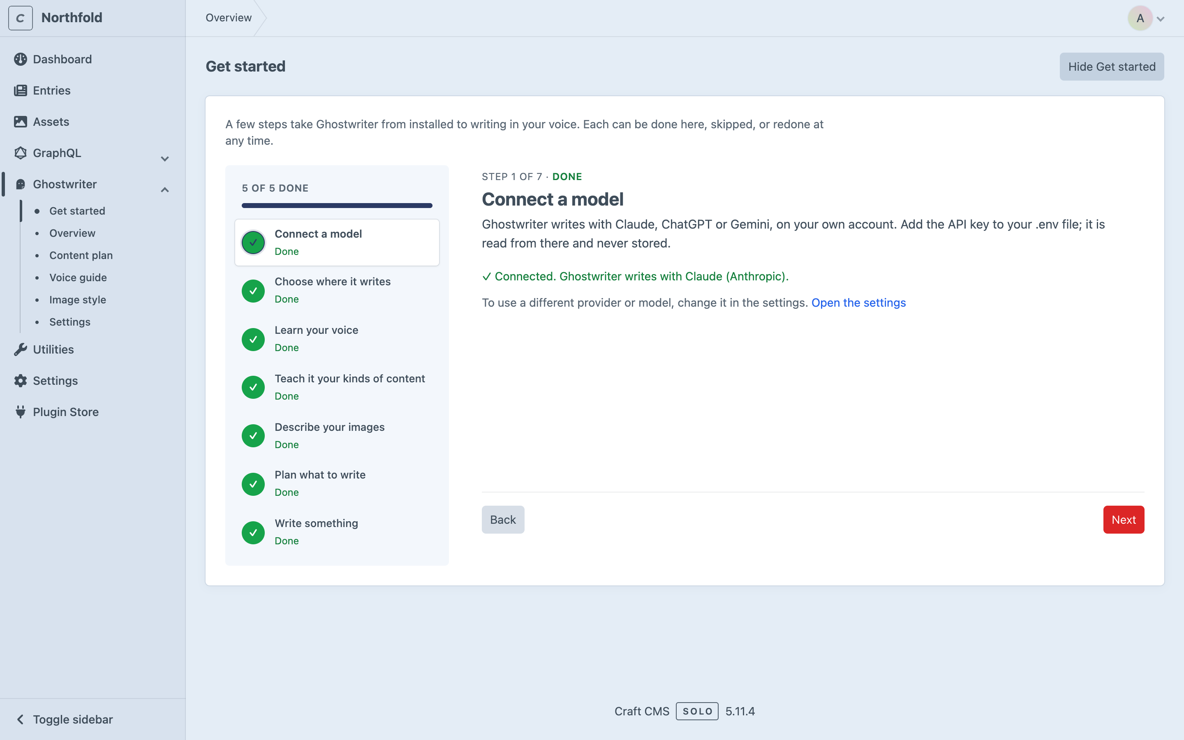Viewport: 1184px width, 740px height.
Task: Select step label Describe your images
Action: 330,427
